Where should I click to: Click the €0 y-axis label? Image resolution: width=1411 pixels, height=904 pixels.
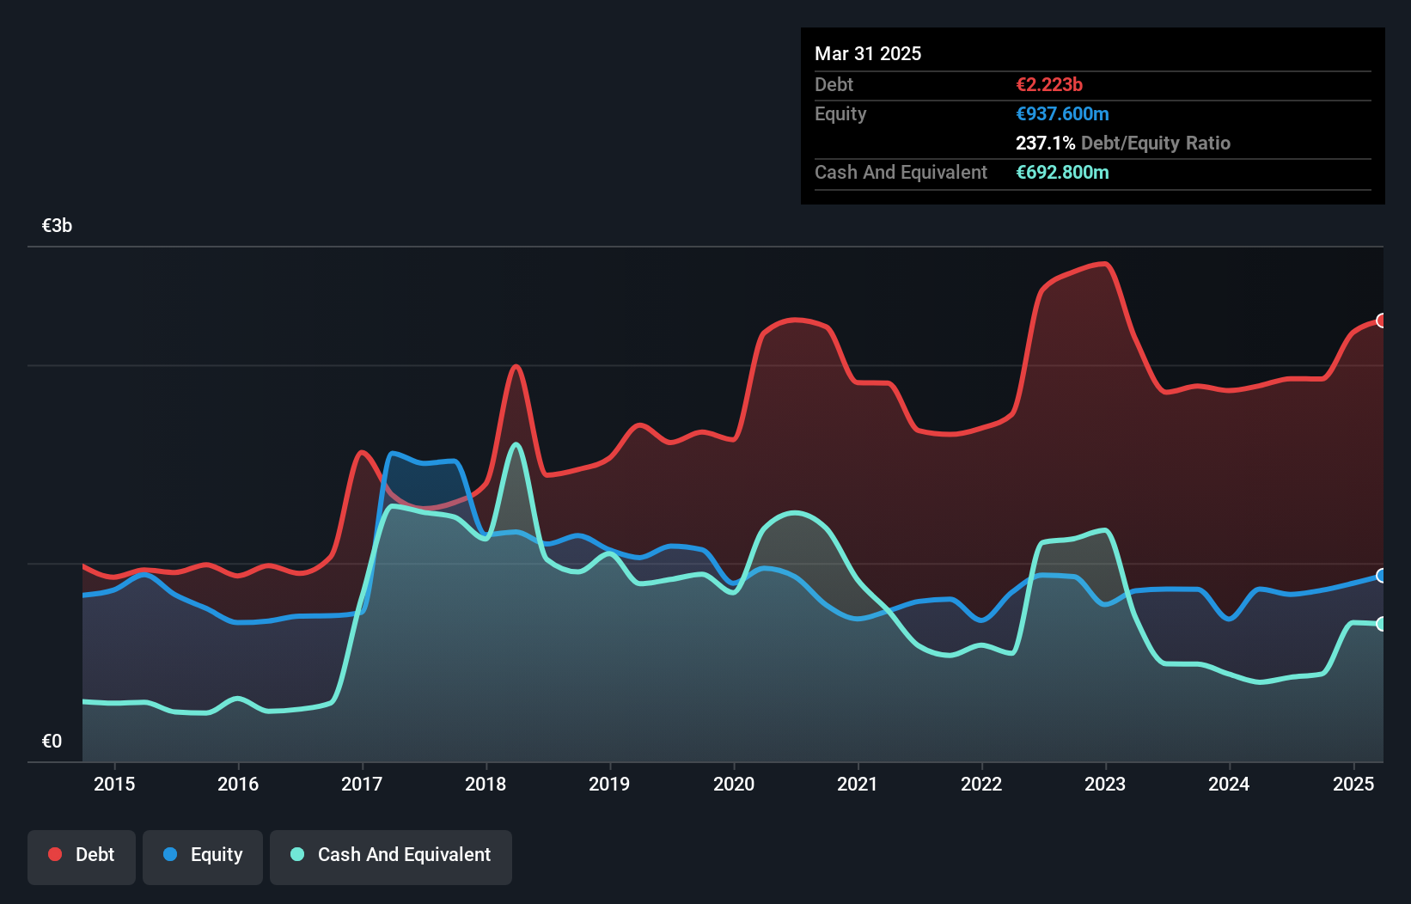click(52, 742)
